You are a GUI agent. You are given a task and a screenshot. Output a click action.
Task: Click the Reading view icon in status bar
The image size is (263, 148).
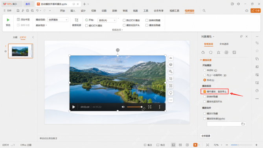(x=187, y=145)
